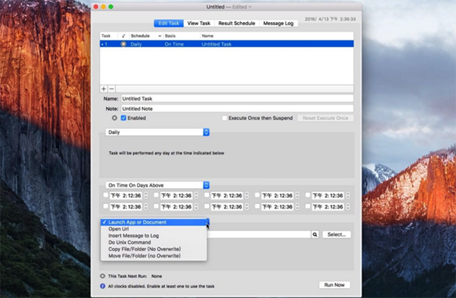Click the green zoom button of the window

[x=111, y=7]
